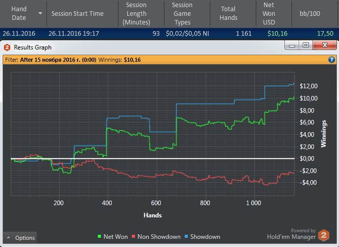The width and height of the screenshot is (339, 247).
Task: Toggle the Showdown legend series
Action: click(x=202, y=237)
